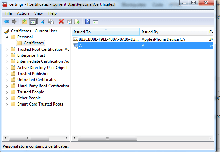Expand the Trusted Publishers folder arrow
The width and height of the screenshot is (220, 152).
click(x=7, y=74)
